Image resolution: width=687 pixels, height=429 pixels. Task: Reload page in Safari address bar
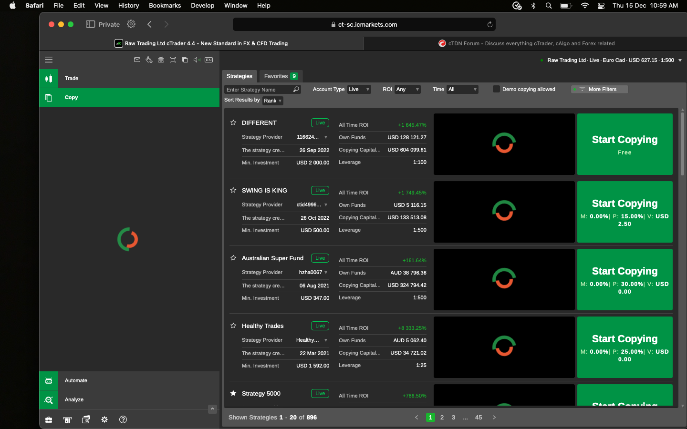(489, 24)
